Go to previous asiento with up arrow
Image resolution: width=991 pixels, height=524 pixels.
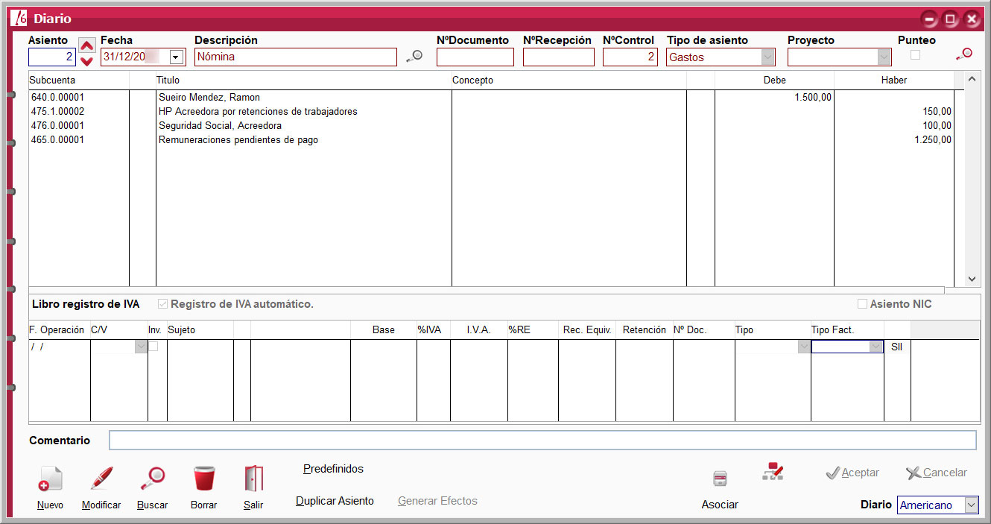pos(87,46)
